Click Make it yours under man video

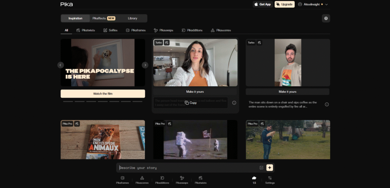[288, 92]
